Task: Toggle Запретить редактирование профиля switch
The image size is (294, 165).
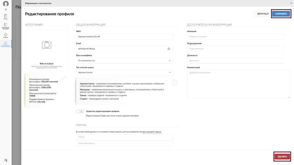Action: pos(80,111)
